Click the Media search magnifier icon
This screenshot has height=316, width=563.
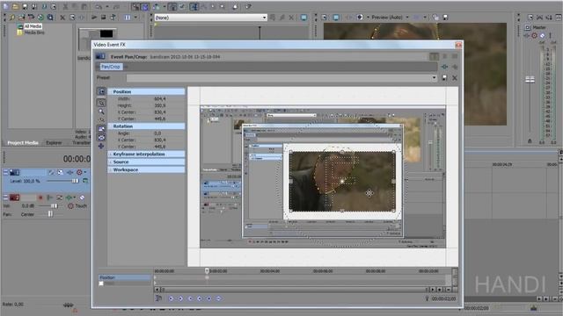[x=50, y=18]
